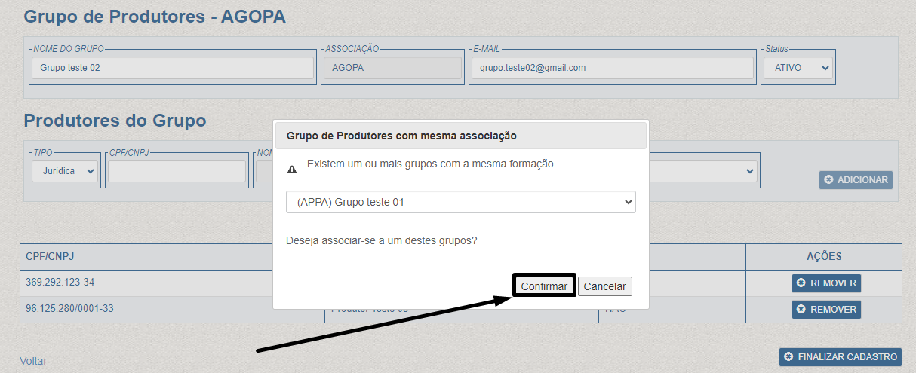Viewport: 916px width, 373px height.
Task: Click the plus icon on ADICIONAR
Action: (829, 180)
